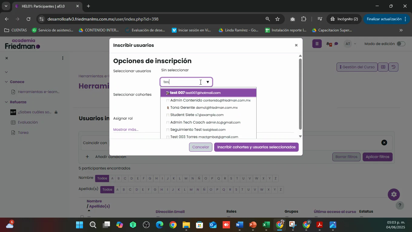Collapse all sections chevron in sidebar
The image size is (412, 232).
point(6,72)
